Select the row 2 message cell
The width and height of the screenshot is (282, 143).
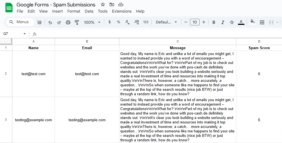point(178,74)
